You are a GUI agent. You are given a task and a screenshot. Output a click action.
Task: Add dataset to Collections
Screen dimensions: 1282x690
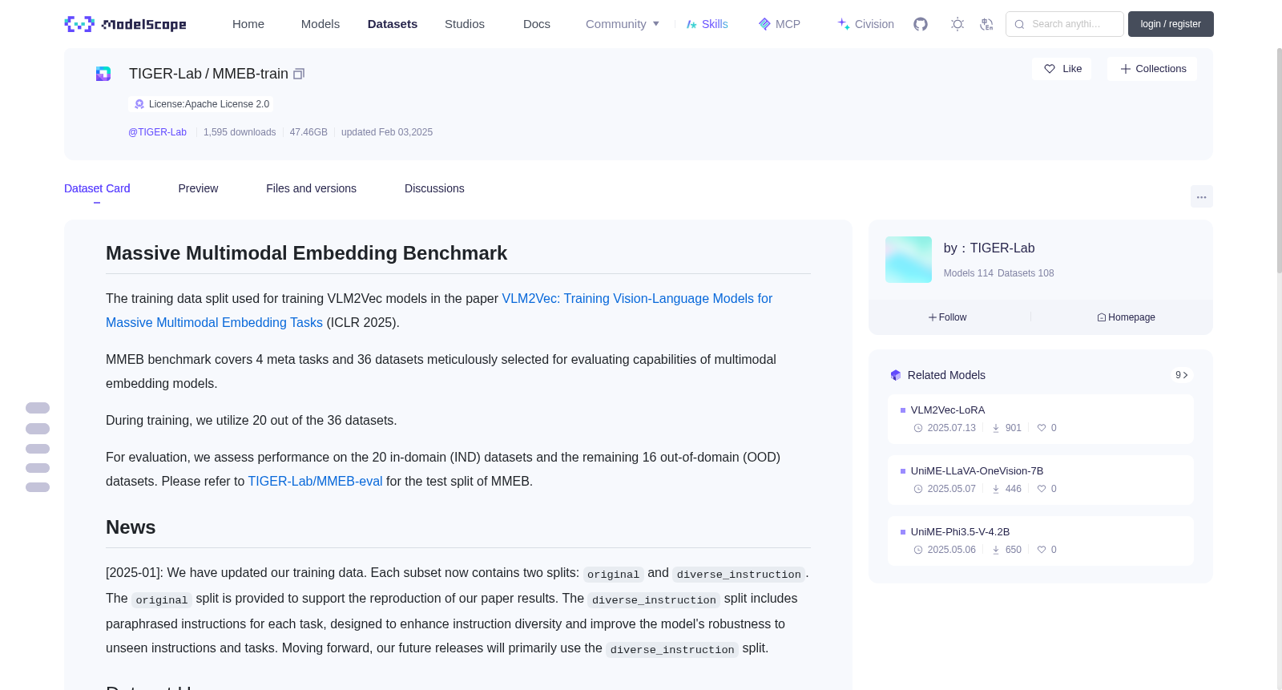click(x=1152, y=69)
